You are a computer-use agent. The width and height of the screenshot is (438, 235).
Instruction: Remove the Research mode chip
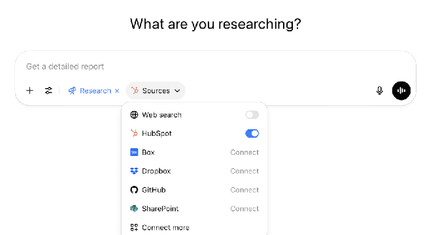pos(117,91)
